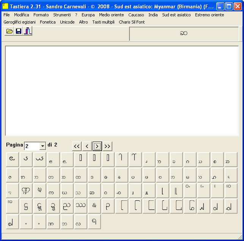244x241 pixels.
Task: Open the Pagina page number dropdown
Action: point(43,146)
